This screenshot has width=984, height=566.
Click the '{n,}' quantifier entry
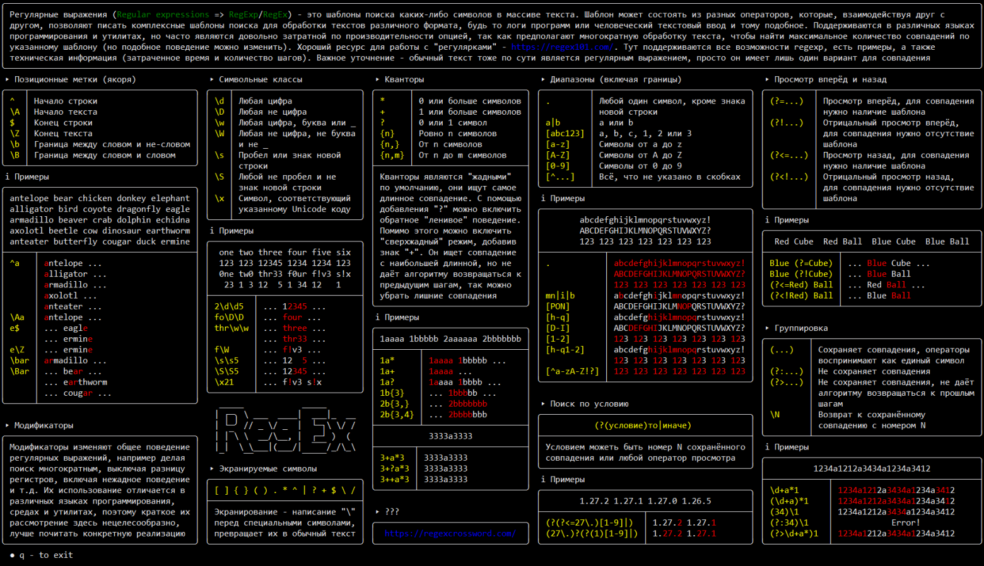click(x=389, y=144)
